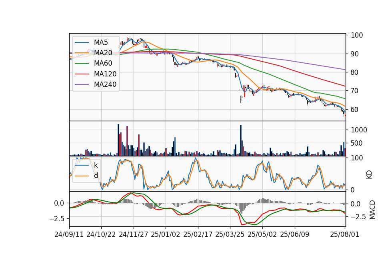Click the price axis label 80
Screen dimensions: 384x276
355,72
